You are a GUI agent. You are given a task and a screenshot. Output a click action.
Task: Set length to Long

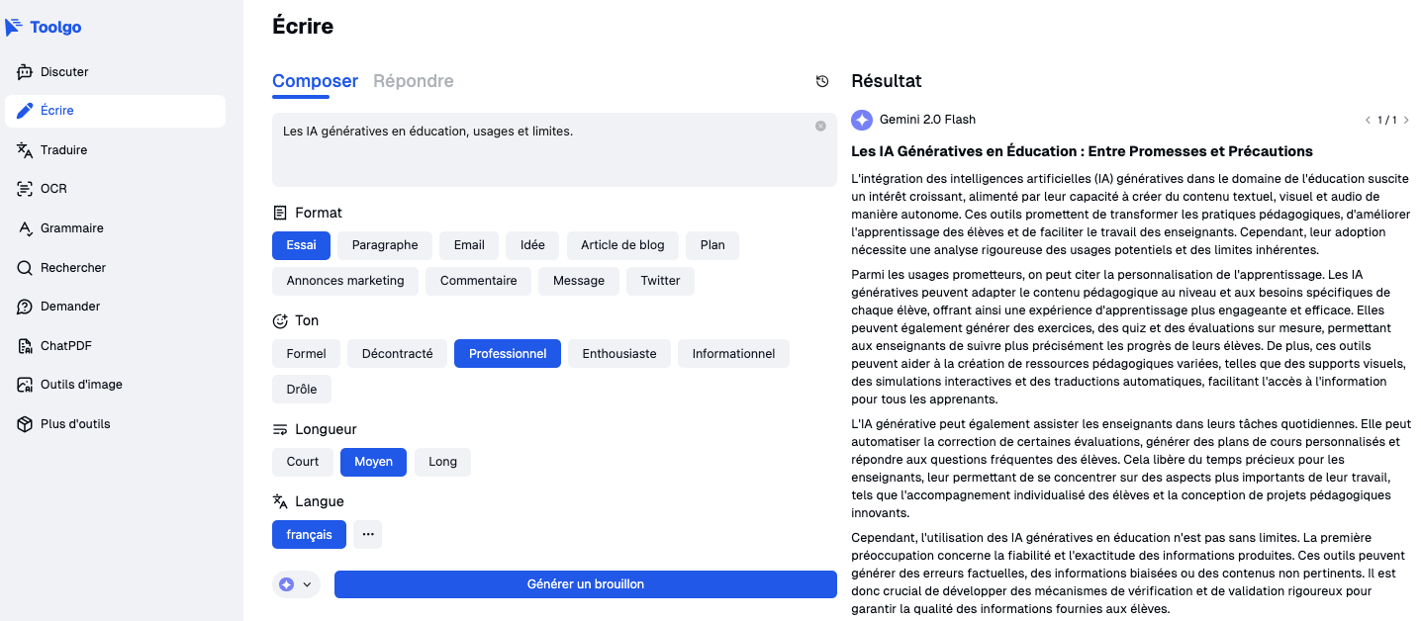(x=442, y=462)
